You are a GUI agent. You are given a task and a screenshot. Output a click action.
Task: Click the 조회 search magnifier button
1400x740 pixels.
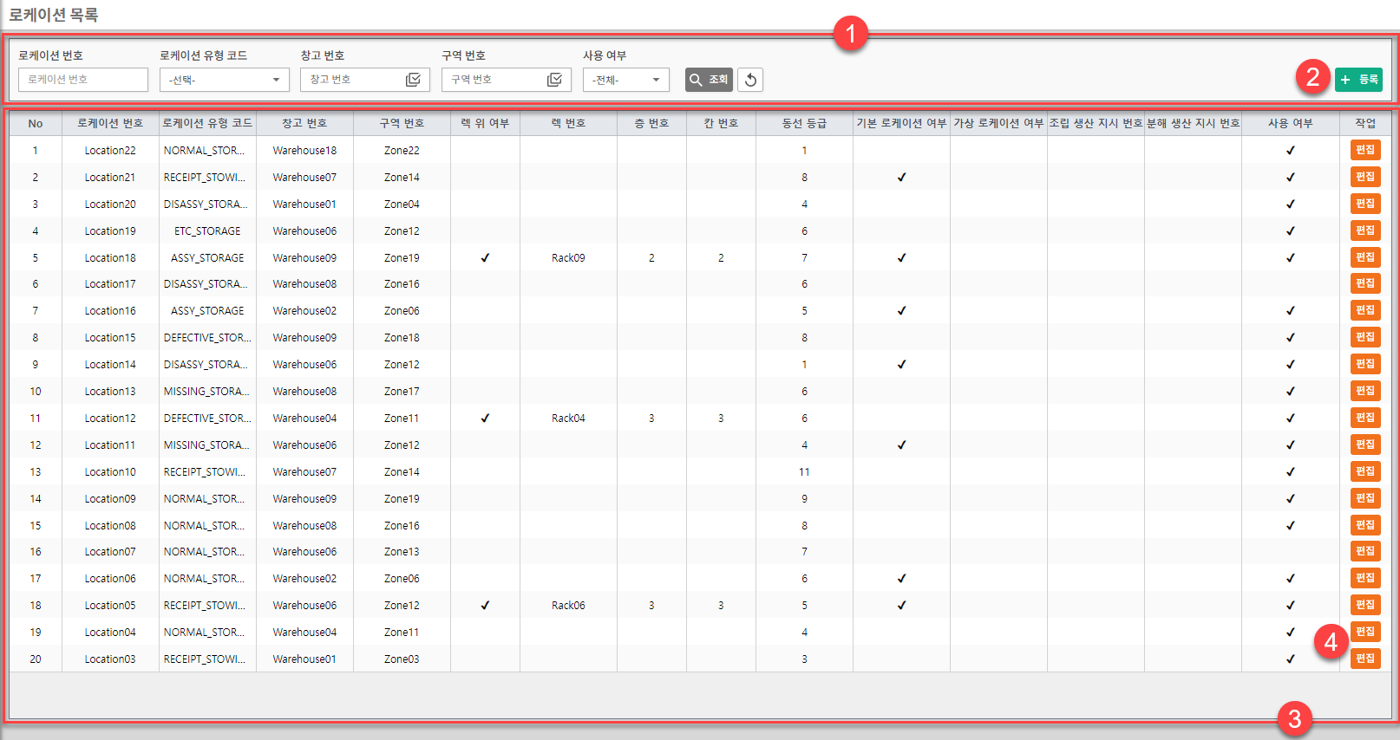tap(709, 80)
